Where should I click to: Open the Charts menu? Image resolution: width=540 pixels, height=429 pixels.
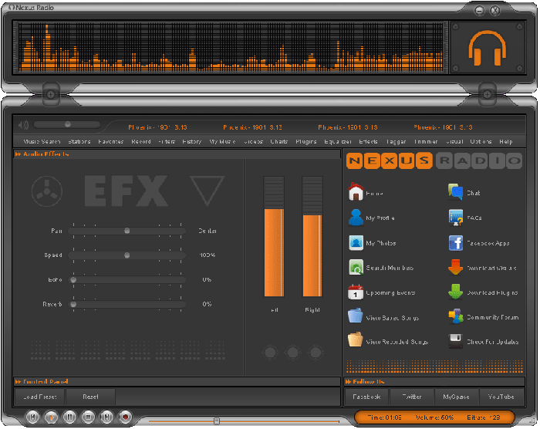279,142
